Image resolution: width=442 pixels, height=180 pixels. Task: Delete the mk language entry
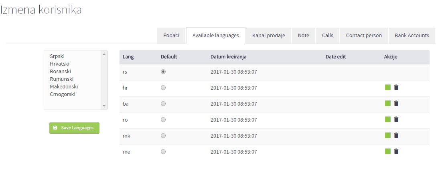tap(396, 135)
